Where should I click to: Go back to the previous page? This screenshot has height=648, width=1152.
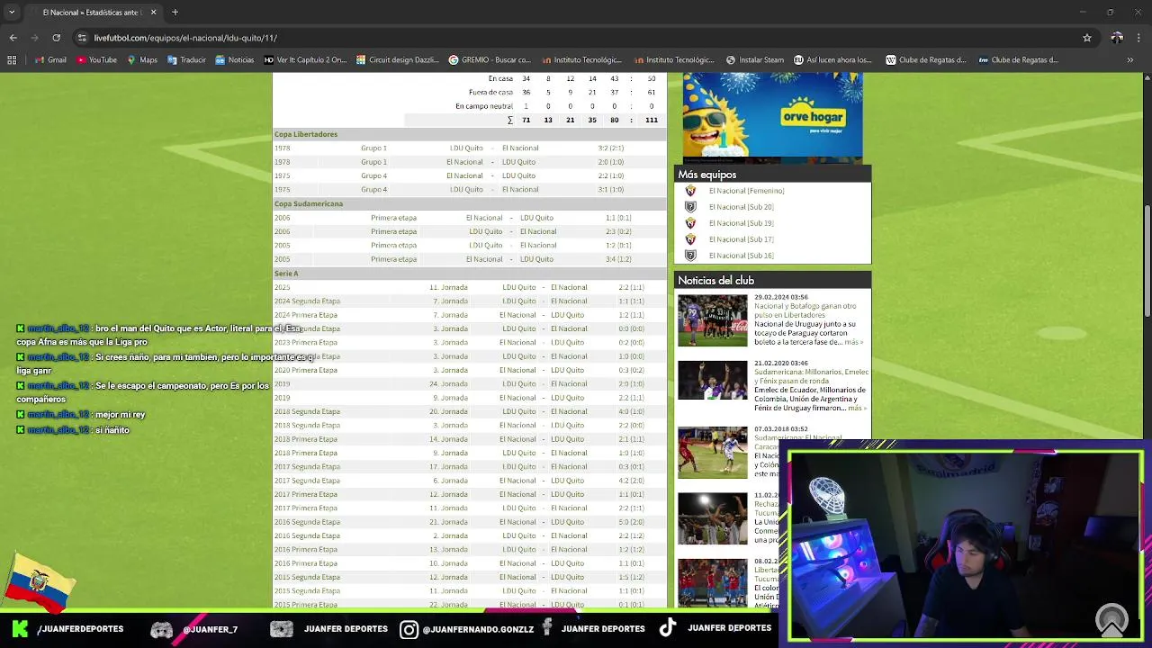coord(13,38)
